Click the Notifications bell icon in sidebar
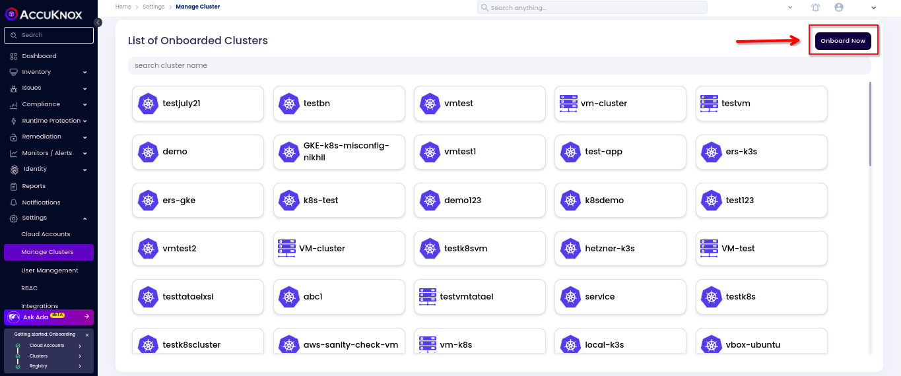The image size is (901, 376). pos(13,203)
